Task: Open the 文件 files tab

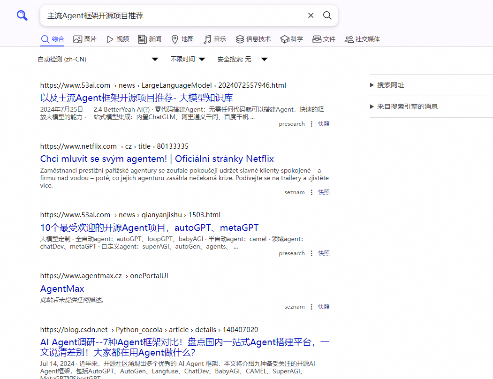Action: pyautogui.click(x=324, y=39)
